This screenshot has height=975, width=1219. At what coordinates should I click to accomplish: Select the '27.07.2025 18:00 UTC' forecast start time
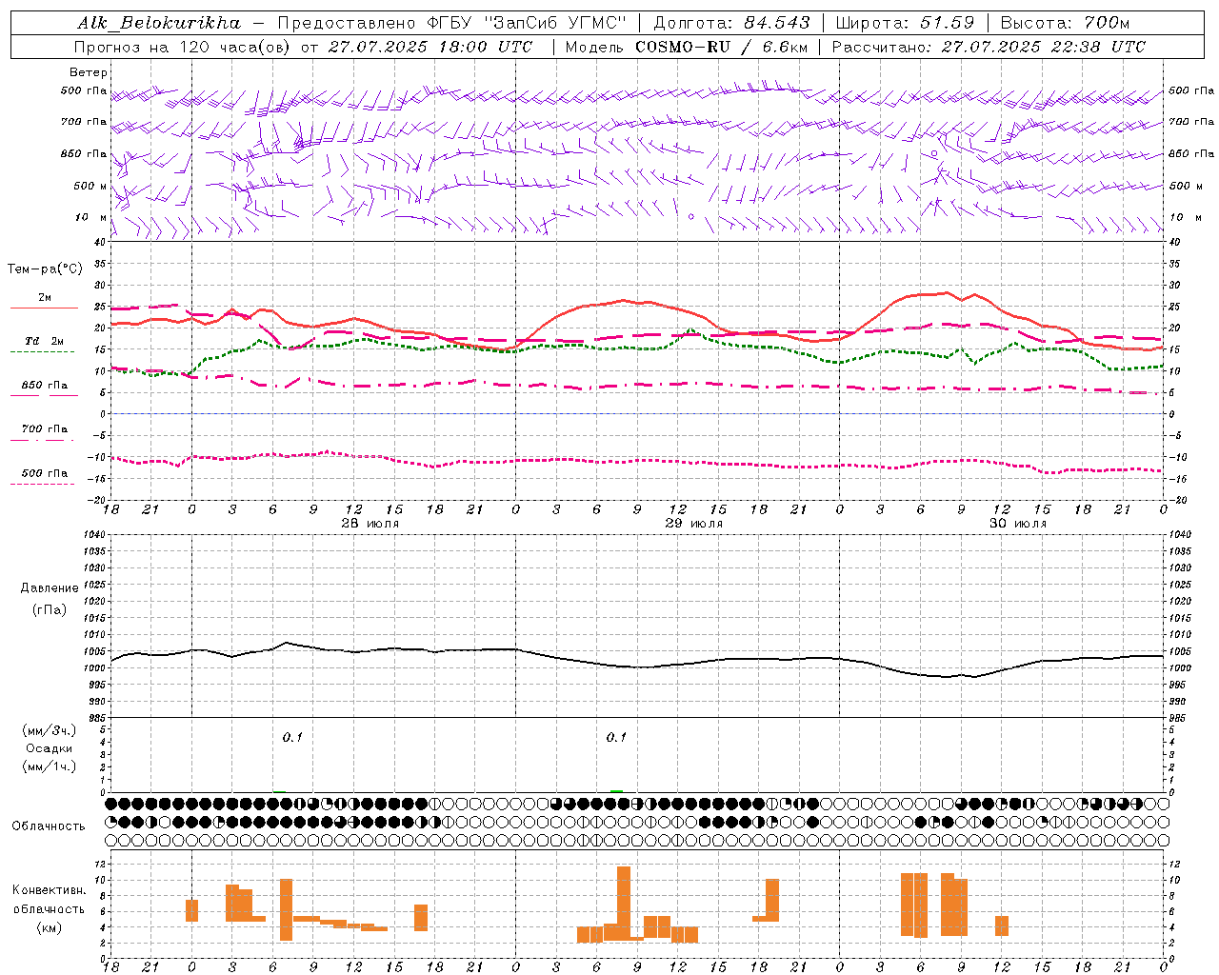pyautogui.click(x=430, y=47)
